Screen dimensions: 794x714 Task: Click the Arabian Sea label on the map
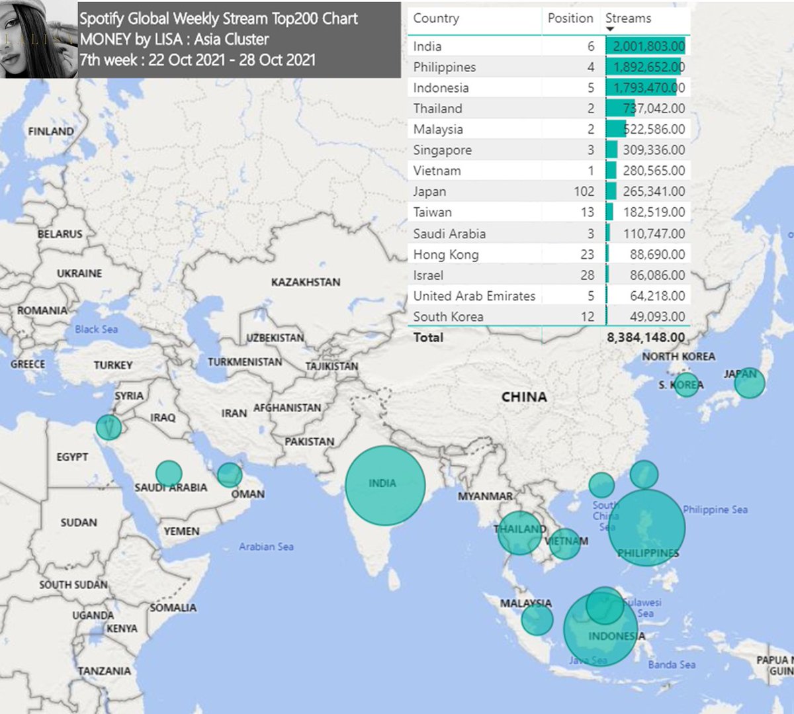(266, 547)
